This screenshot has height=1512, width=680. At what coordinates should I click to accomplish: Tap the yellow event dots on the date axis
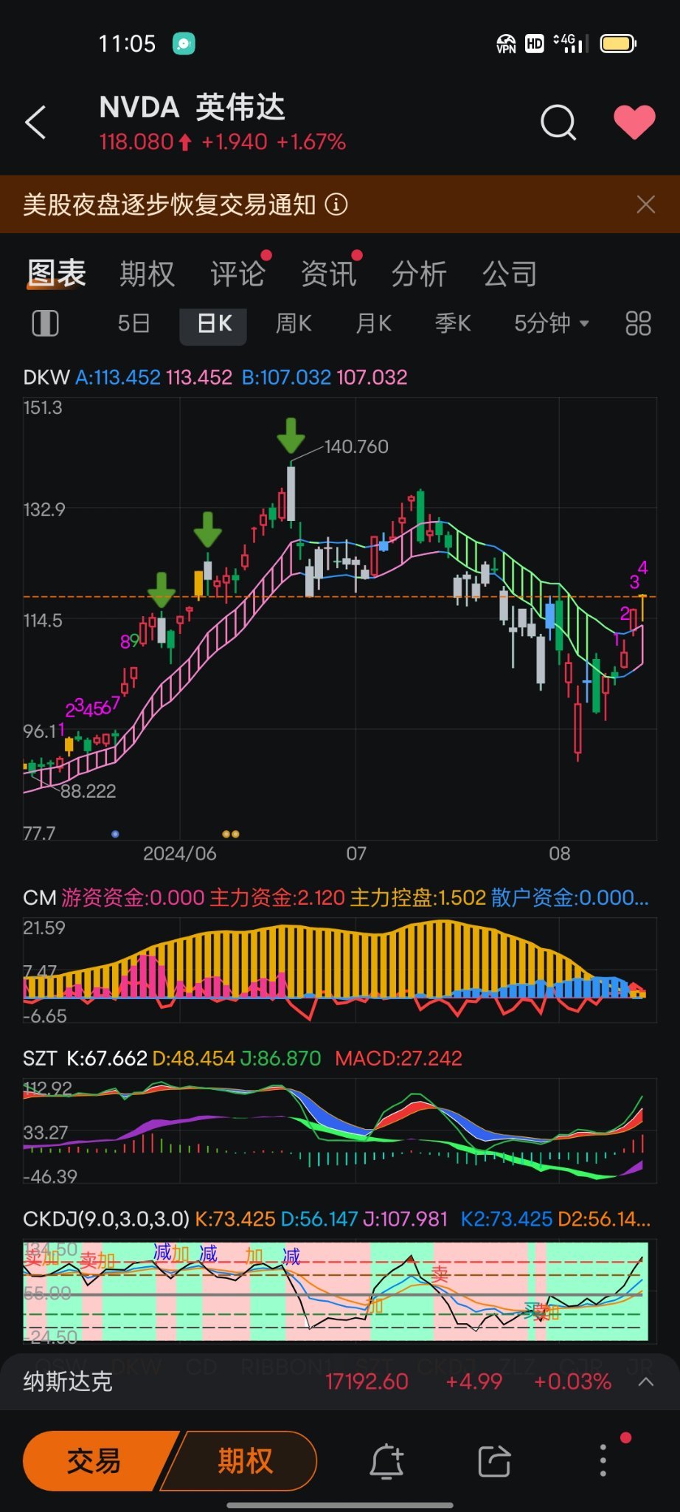point(231,834)
